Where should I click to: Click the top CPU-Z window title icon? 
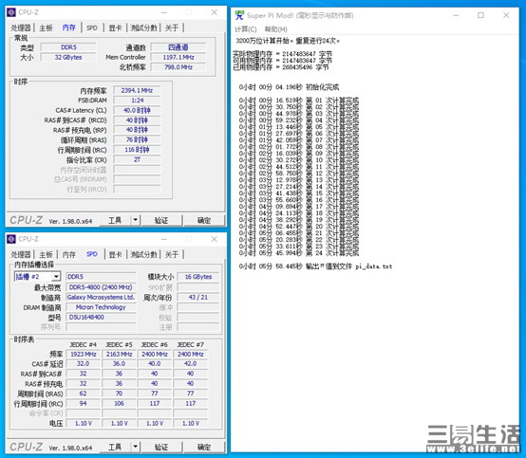pyautogui.click(x=11, y=12)
